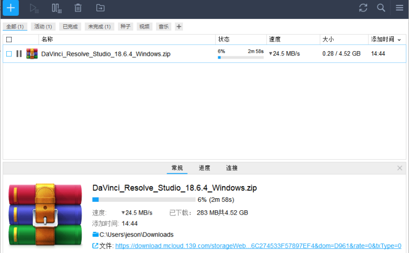Click the external link icon before 文件
The width and height of the screenshot is (409, 253).
[95, 246]
